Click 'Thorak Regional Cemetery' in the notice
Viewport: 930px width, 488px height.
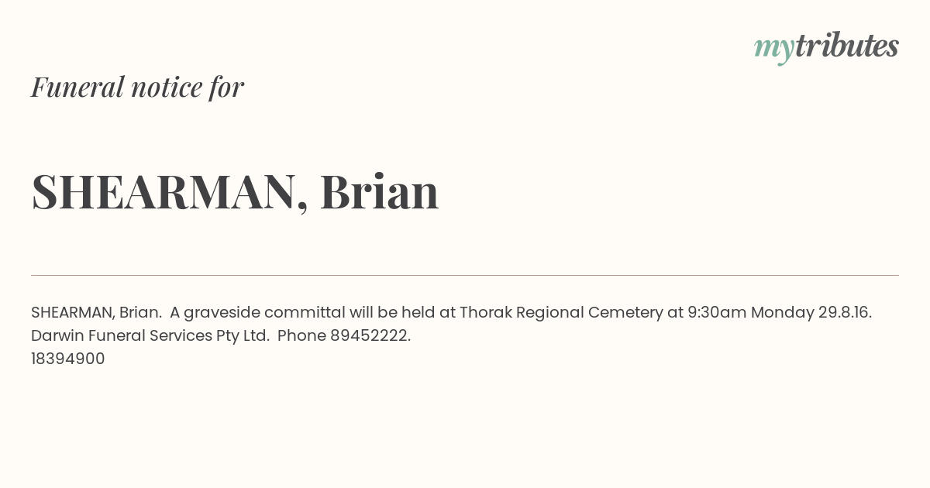(x=561, y=312)
